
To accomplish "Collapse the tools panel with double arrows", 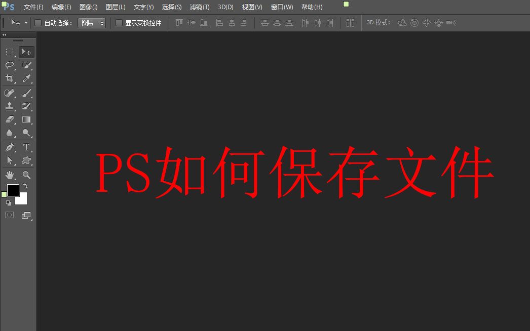I will click(x=6, y=35).
